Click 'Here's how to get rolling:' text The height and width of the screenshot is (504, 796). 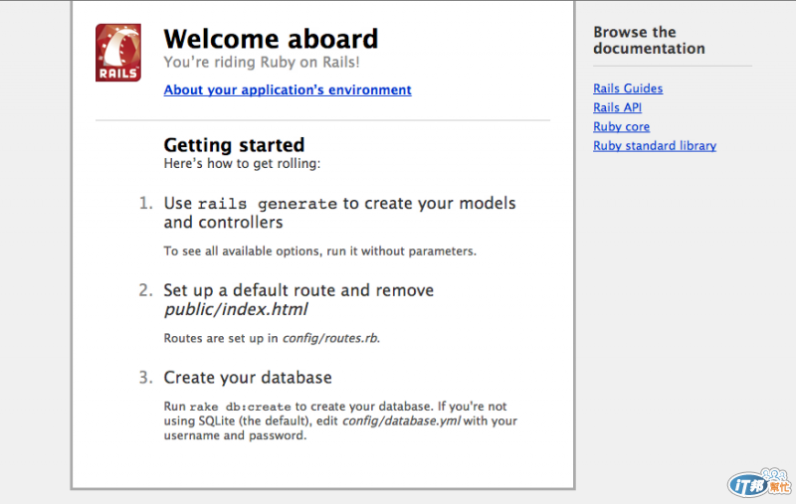click(242, 163)
